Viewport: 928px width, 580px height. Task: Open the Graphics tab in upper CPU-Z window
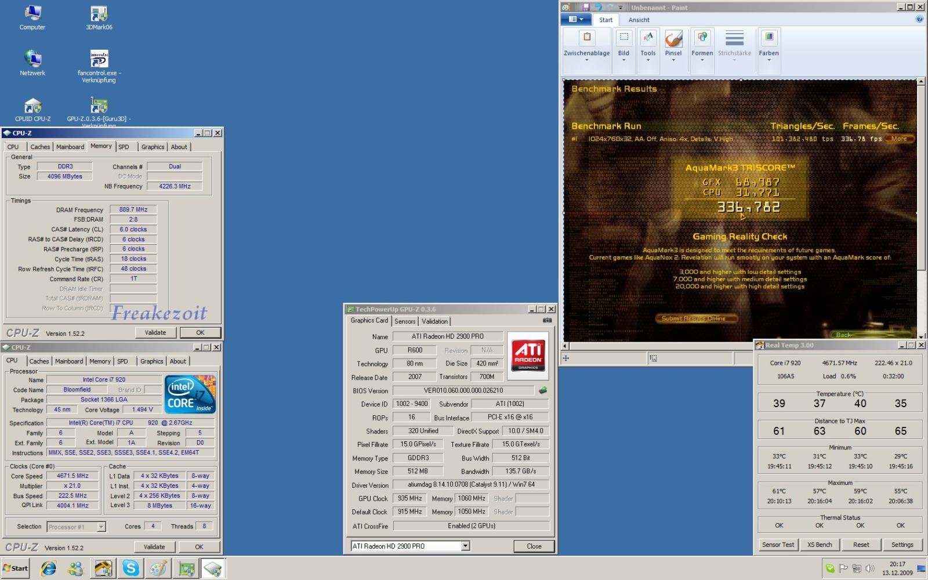pos(153,147)
